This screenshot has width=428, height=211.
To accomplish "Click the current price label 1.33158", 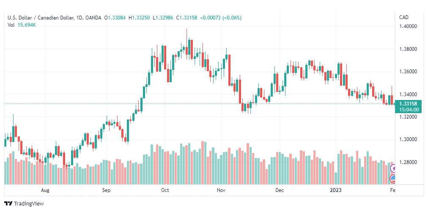I will tap(408, 104).
